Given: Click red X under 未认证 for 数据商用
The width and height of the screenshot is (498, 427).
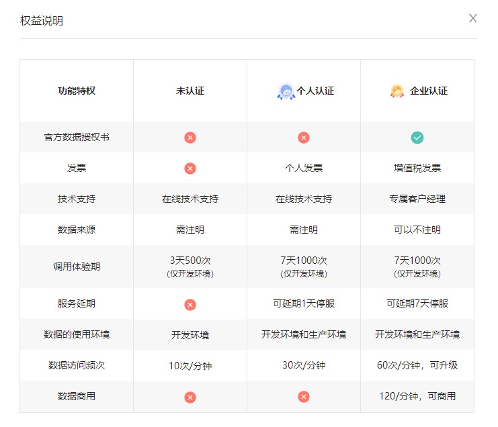Looking at the screenshot, I should (190, 397).
